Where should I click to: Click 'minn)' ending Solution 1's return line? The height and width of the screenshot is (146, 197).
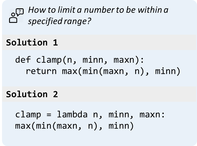(168, 71)
